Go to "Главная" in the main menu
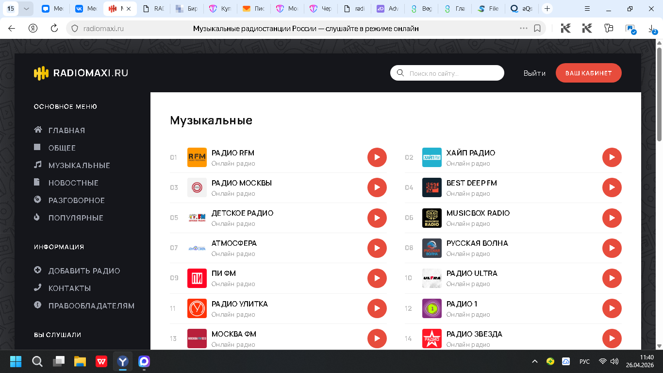Screen dimensions: 663x373 66,130
